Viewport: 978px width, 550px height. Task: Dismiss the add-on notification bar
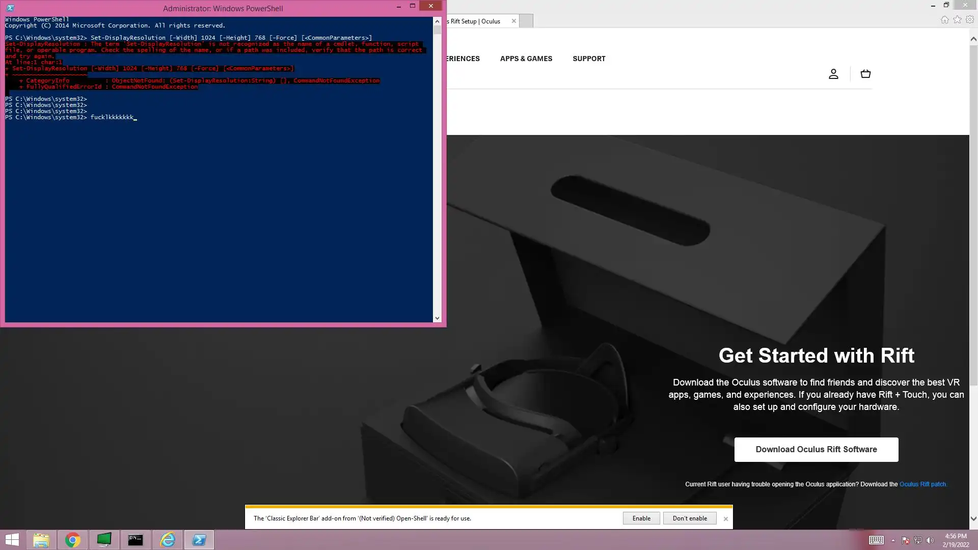(726, 519)
